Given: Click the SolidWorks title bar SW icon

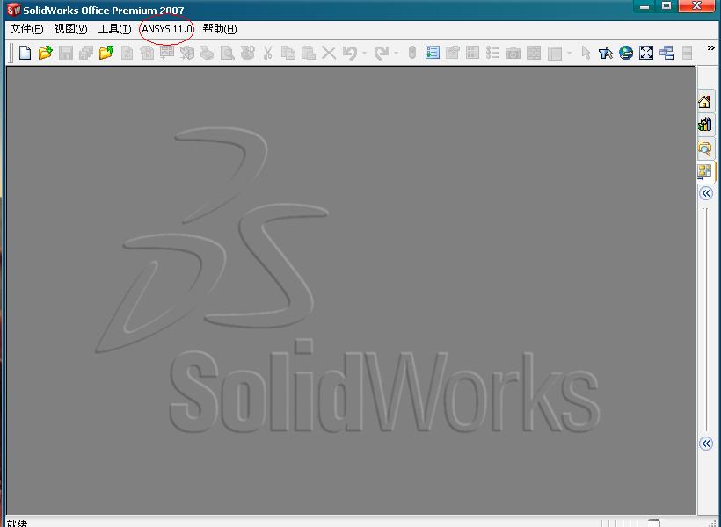Looking at the screenshot, I should [x=14, y=9].
